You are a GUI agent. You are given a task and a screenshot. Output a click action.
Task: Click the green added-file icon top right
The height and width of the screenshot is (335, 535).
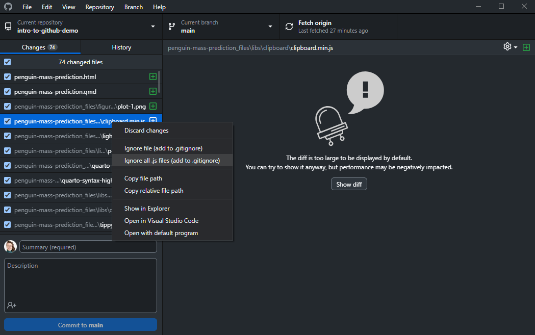click(526, 47)
